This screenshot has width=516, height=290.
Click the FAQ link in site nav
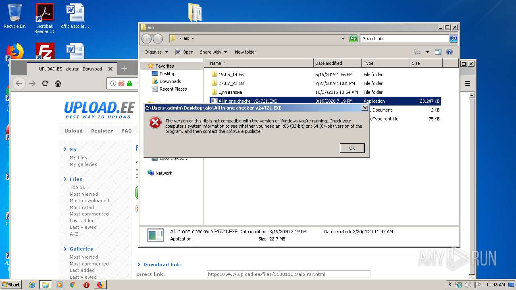pos(127,131)
